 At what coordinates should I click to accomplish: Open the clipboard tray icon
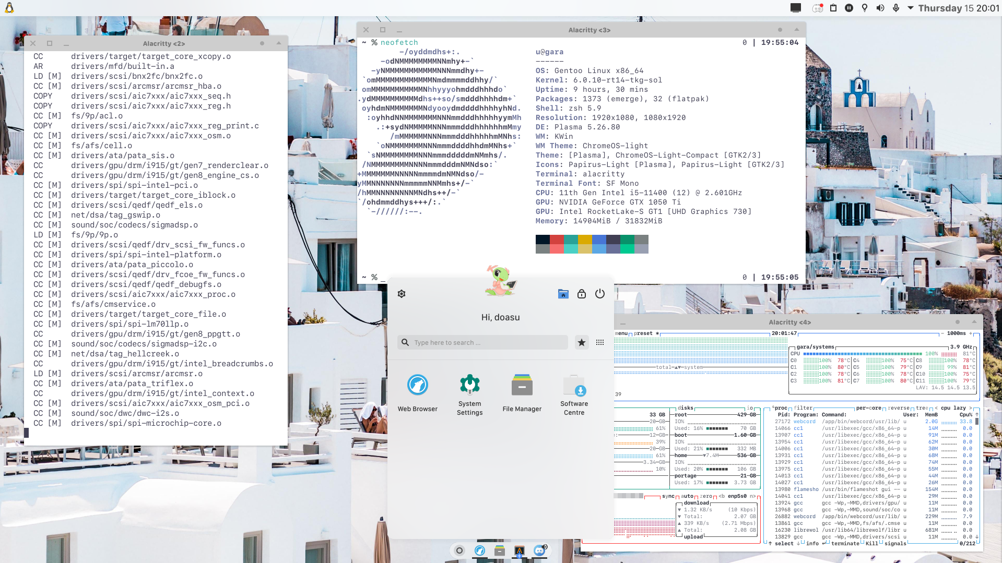click(833, 8)
